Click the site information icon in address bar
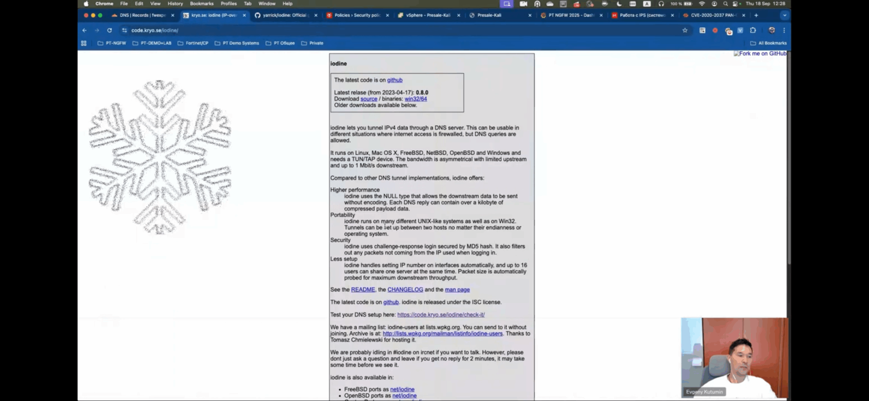 point(125,30)
